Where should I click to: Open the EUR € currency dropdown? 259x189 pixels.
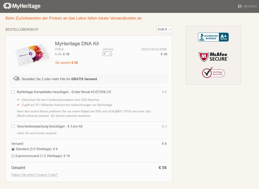[164, 29]
